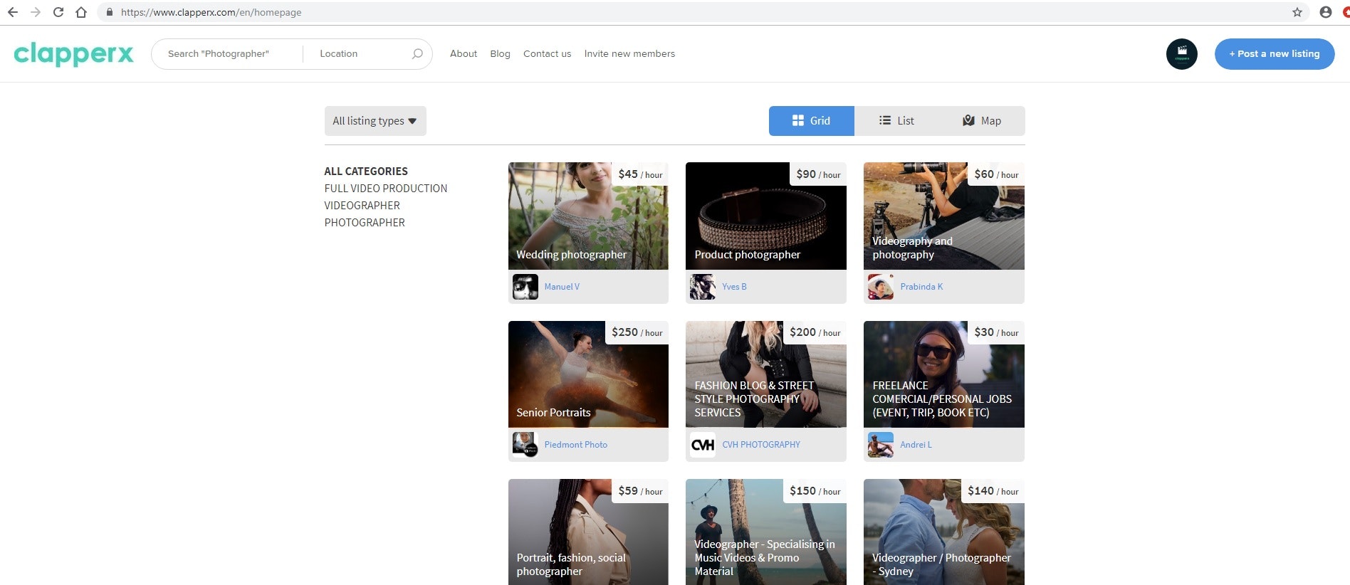The height and width of the screenshot is (585, 1350).
Task: Open the About page
Action: coord(464,53)
